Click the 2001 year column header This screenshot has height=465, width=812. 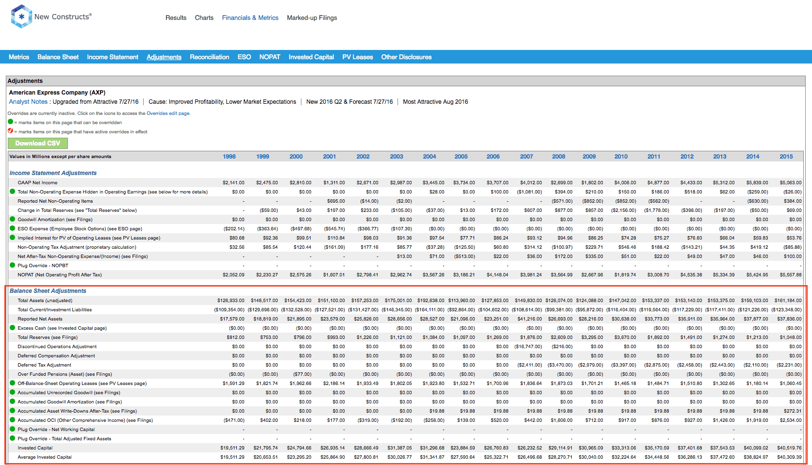click(330, 157)
